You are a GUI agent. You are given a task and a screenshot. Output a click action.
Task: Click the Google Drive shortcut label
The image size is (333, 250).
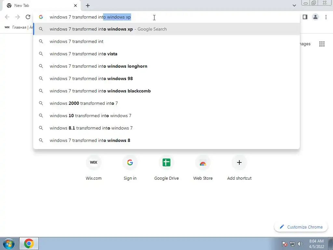[166, 178]
